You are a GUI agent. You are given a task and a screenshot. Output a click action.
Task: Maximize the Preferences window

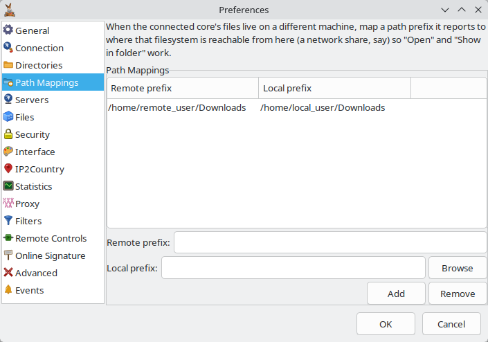coord(462,10)
